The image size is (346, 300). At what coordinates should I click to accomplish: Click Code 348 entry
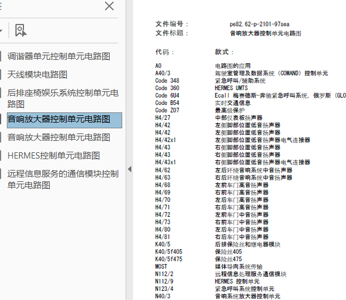tap(167, 80)
